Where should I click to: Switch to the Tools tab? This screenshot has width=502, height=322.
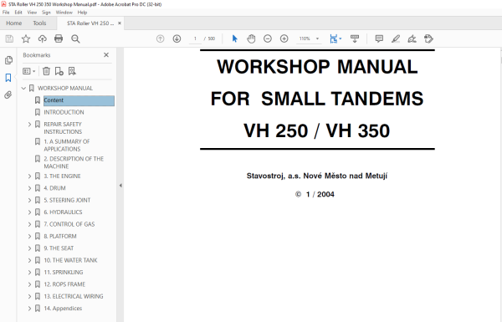coord(39,23)
